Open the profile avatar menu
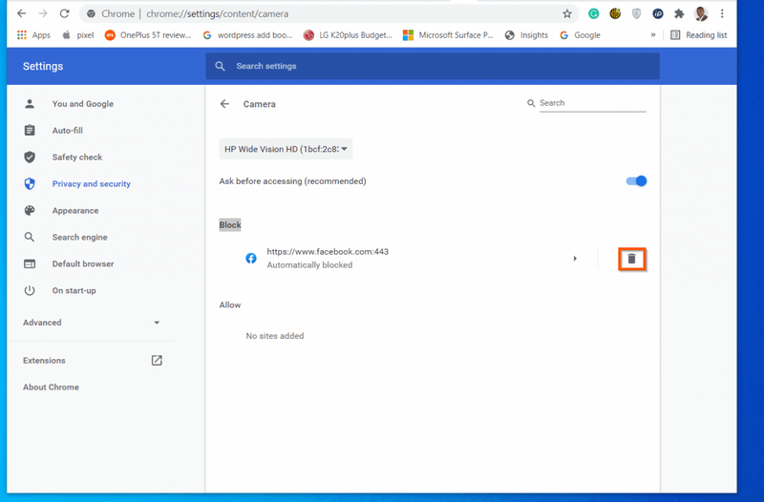 pos(701,13)
